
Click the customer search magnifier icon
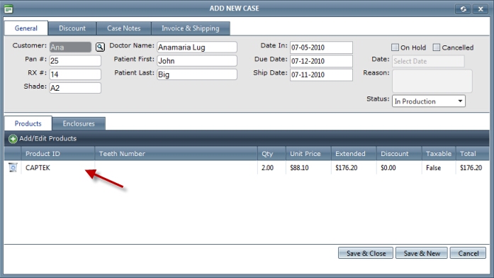click(100, 48)
